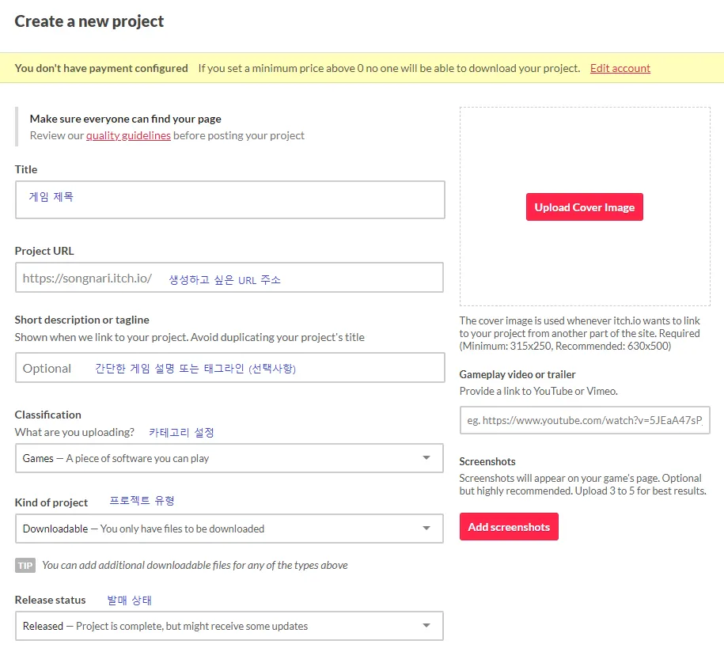Click the gameplay video YouTube link field
Screen dimensions: 724x648
pos(585,420)
